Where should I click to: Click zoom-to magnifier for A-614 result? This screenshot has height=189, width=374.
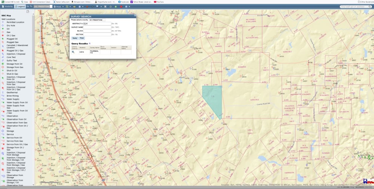click(x=73, y=52)
